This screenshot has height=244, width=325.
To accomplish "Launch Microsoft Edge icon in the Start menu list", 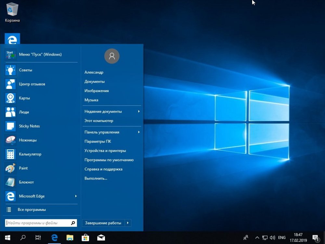I will [x=10, y=196].
